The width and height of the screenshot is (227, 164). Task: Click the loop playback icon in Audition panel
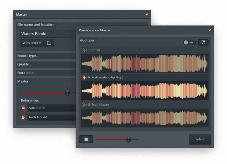(203, 42)
